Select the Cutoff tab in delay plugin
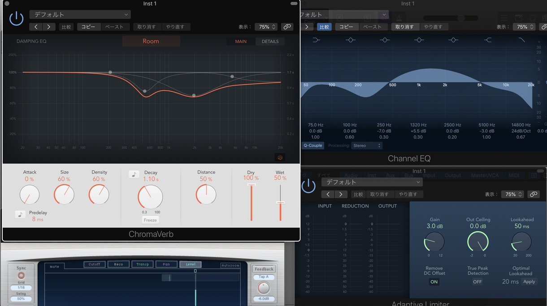 pos(95,264)
